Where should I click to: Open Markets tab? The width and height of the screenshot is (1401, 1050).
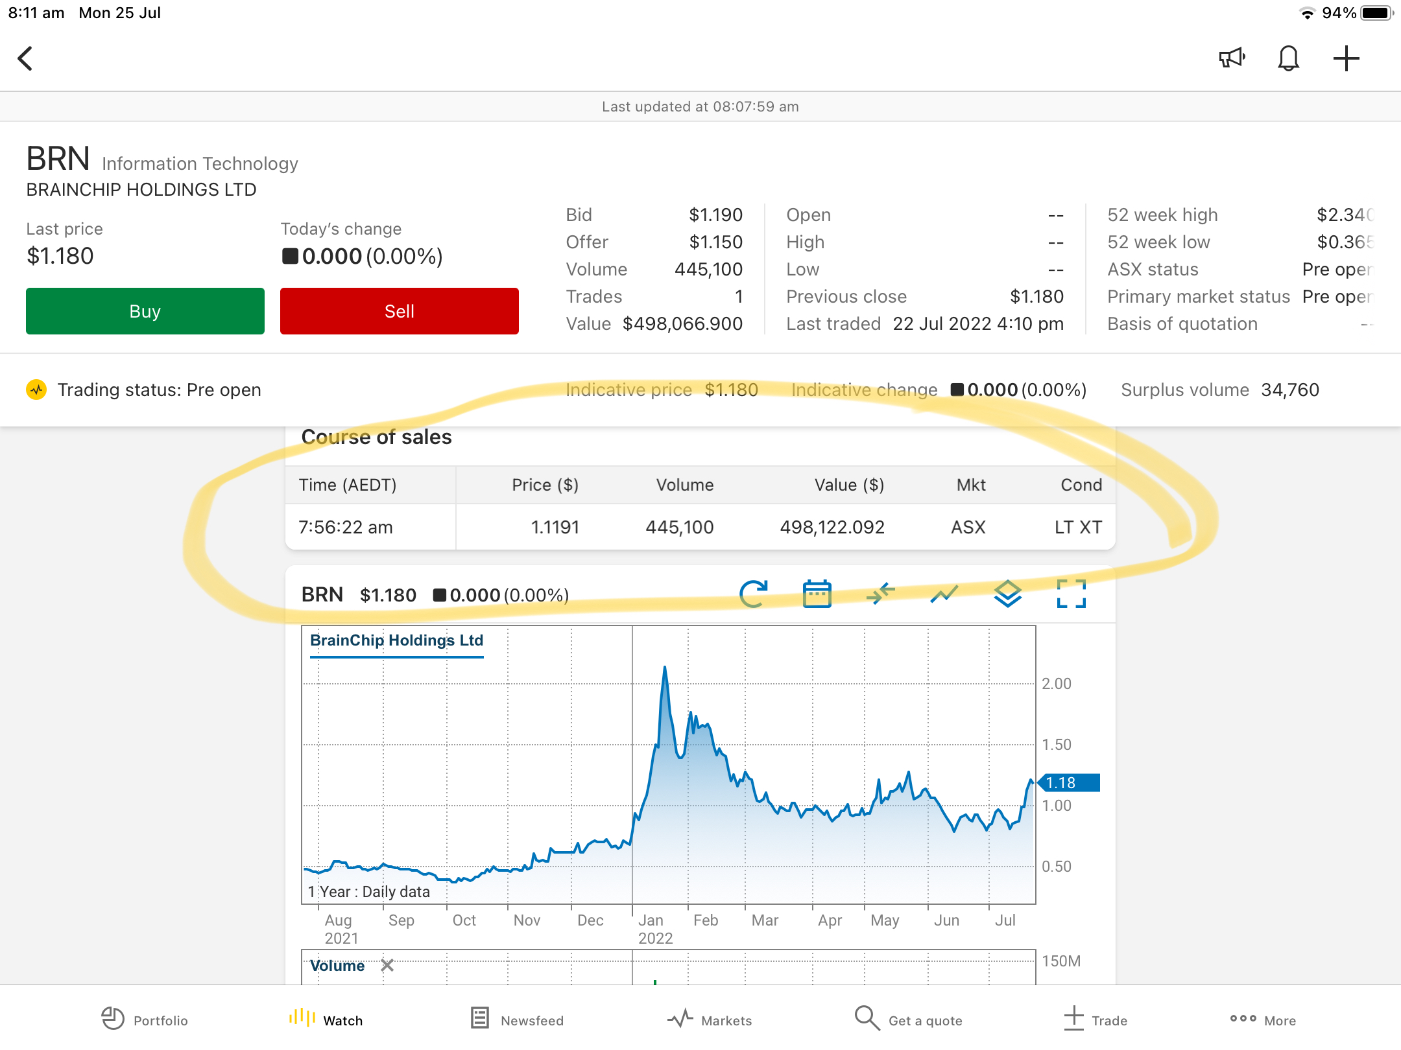click(x=710, y=1019)
